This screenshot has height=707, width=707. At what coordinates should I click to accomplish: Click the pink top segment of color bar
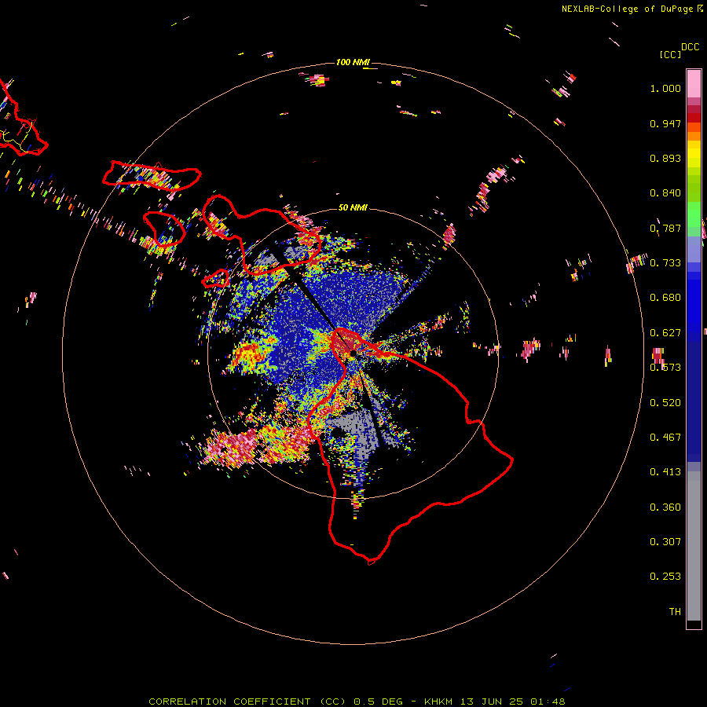(x=694, y=84)
